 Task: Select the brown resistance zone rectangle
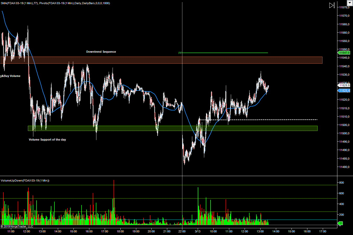pyautogui.click(x=161, y=60)
